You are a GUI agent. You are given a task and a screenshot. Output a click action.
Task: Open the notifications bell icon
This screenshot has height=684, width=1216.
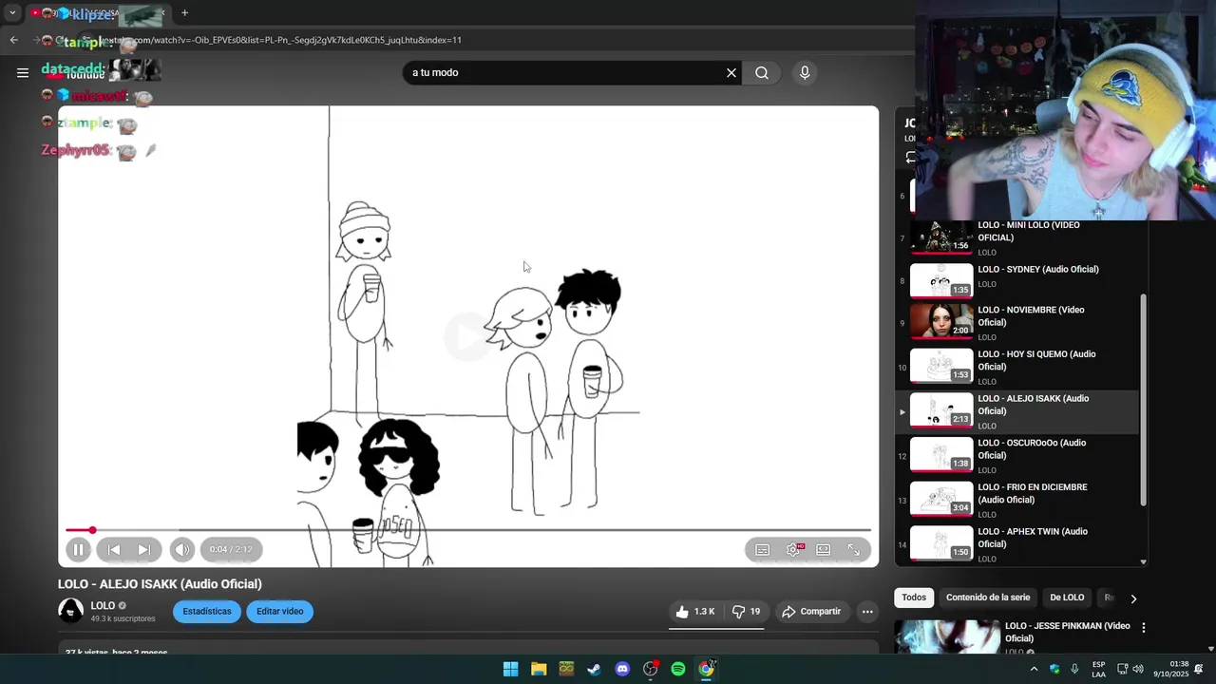(x=1199, y=669)
